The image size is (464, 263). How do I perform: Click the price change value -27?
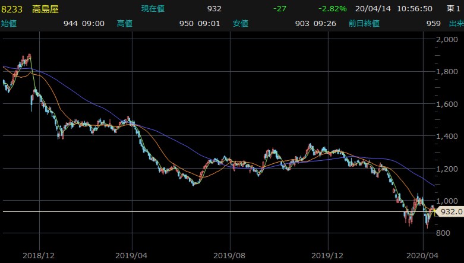tap(280, 8)
